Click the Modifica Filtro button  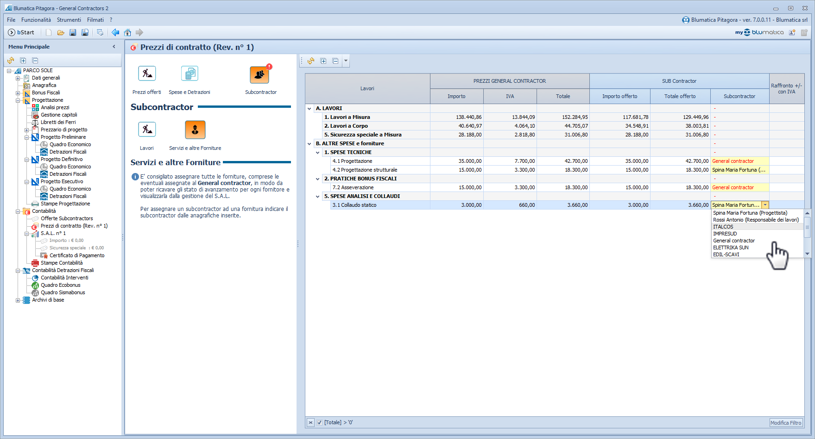(x=785, y=423)
